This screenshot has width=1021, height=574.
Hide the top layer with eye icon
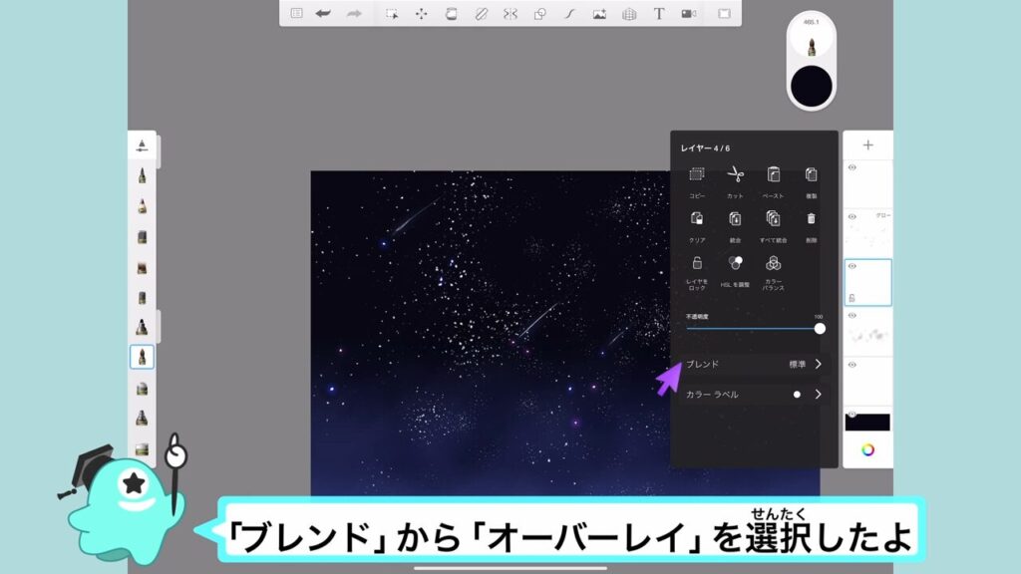852,168
